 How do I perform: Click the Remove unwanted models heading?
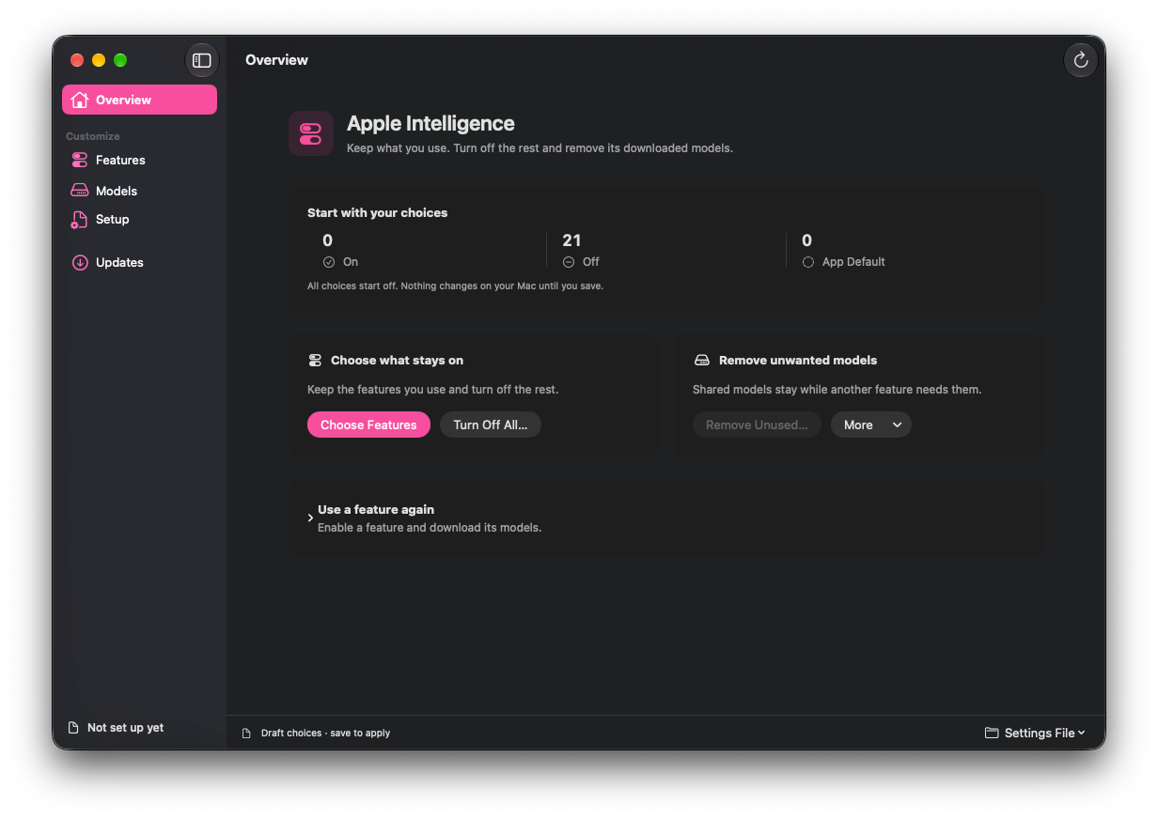[x=798, y=361]
